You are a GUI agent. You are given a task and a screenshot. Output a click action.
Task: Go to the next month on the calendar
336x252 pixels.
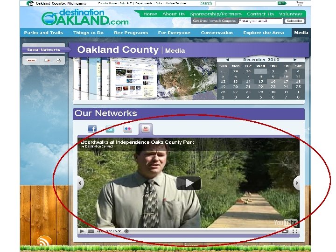pyautogui.click(x=295, y=60)
